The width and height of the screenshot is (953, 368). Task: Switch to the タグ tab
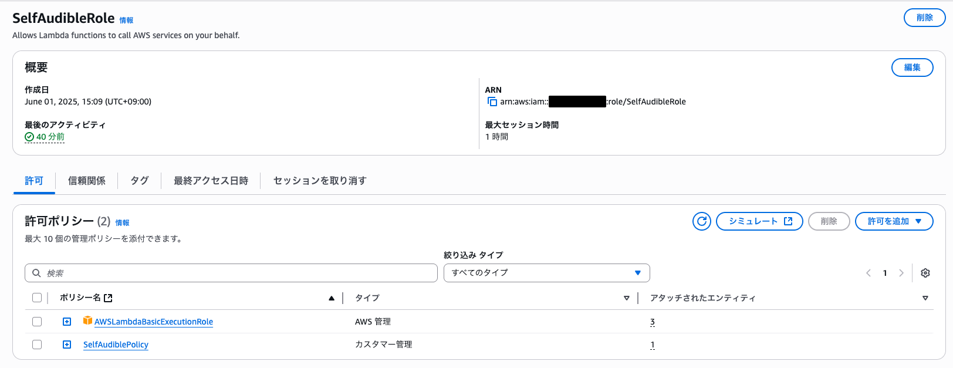pyautogui.click(x=140, y=181)
